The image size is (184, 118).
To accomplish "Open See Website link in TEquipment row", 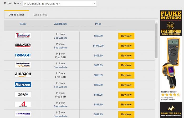I will pos(60,38).
